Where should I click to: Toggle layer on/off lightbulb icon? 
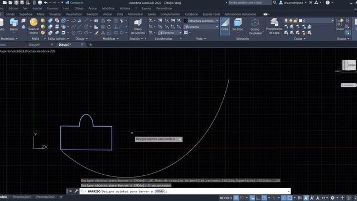[286, 21]
